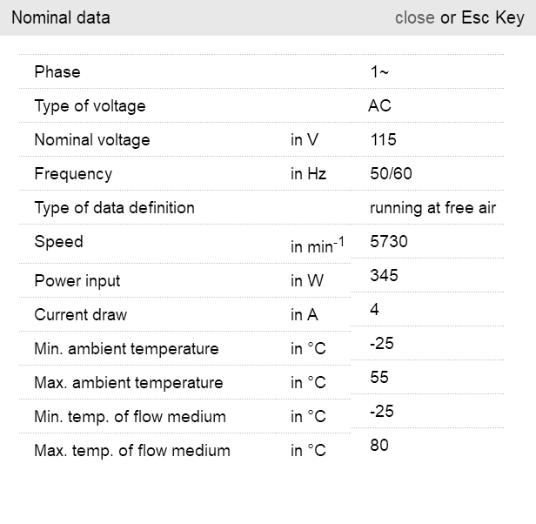536x524 pixels.
Task: Click the Type of data definition label
Action: point(114,208)
